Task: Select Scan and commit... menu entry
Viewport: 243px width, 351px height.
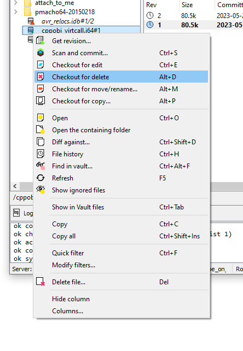Action: (x=121, y=53)
